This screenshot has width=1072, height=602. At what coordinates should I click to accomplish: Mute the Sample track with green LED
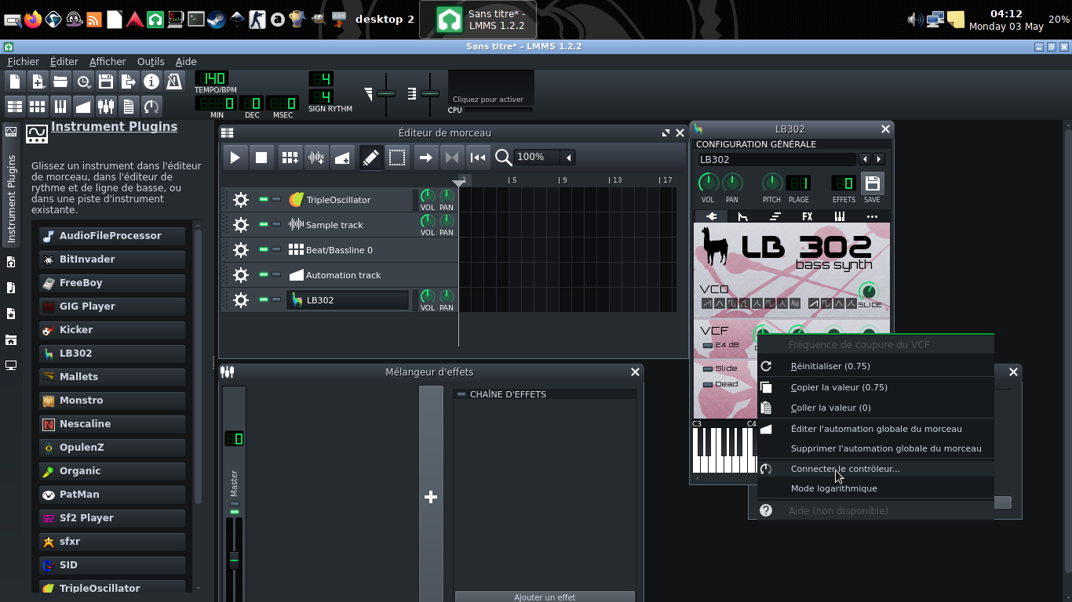[264, 225]
